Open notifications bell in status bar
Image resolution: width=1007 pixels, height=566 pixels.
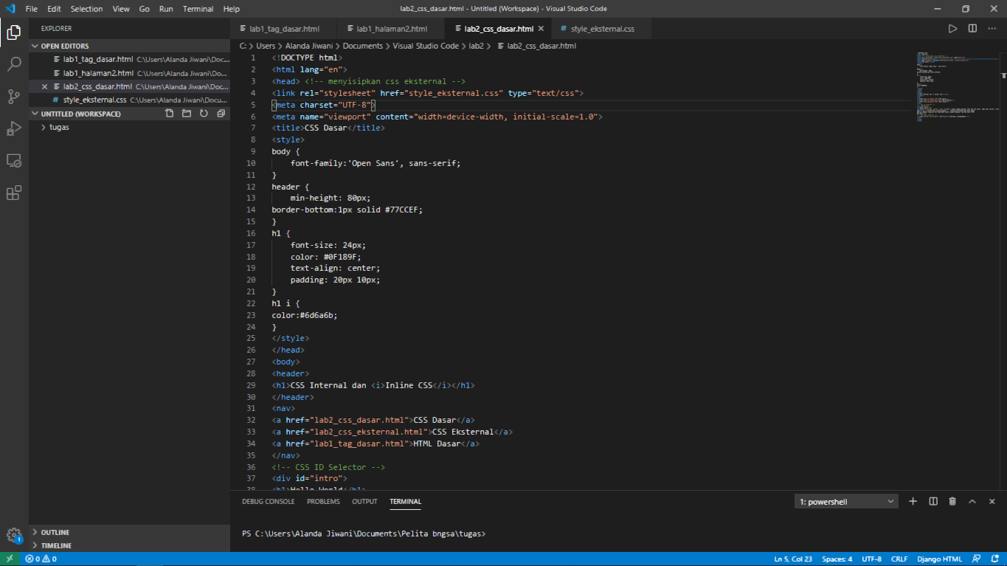(x=994, y=559)
